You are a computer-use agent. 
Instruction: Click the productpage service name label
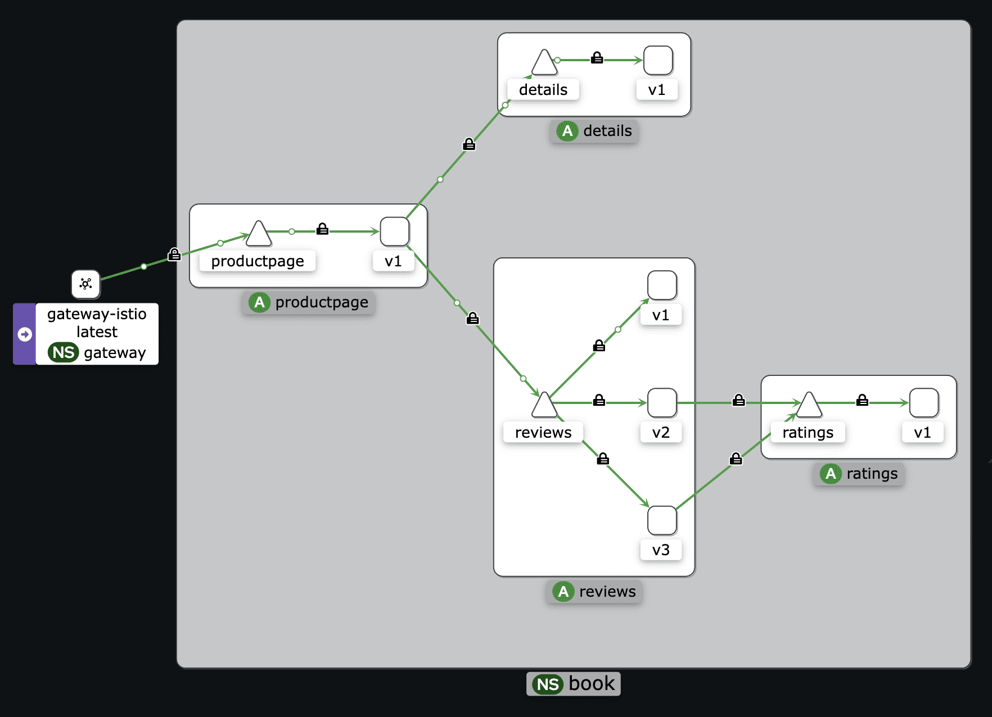[x=258, y=261]
